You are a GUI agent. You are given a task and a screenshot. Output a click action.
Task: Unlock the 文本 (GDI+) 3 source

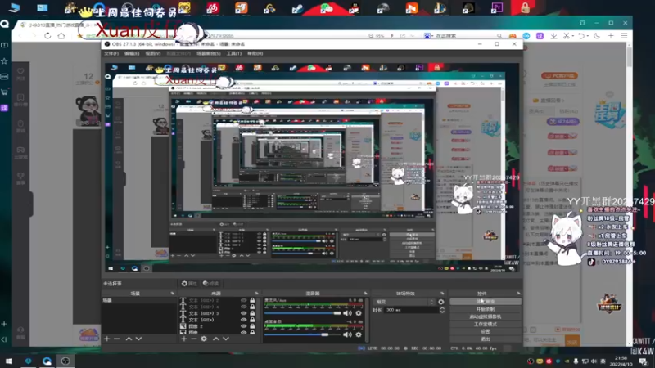[252, 313]
